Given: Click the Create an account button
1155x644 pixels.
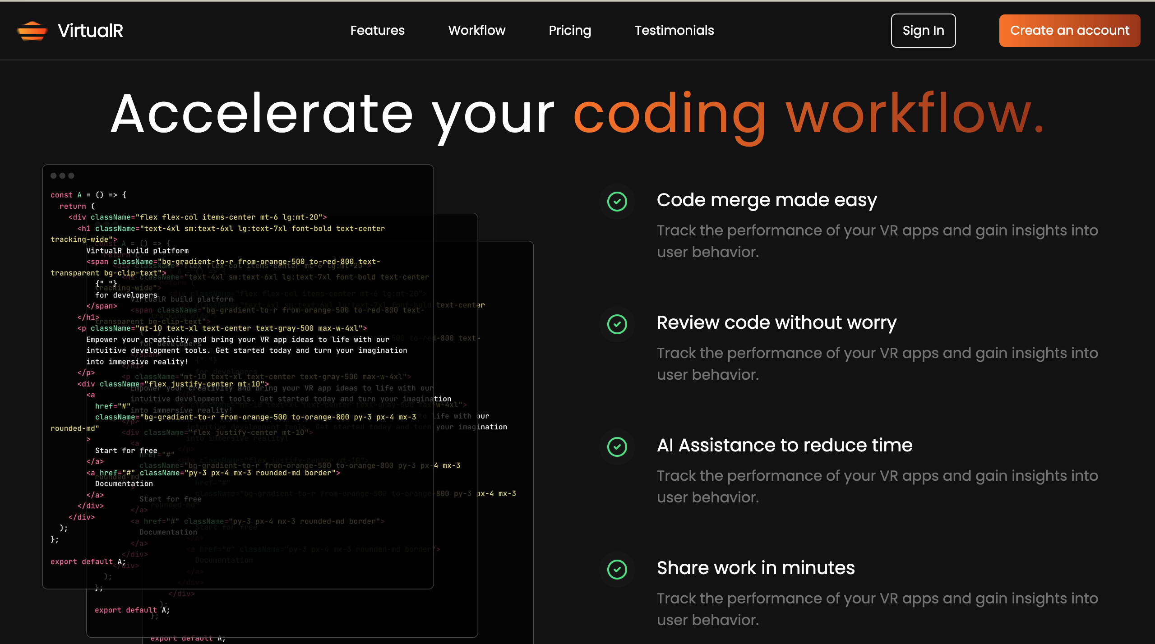Looking at the screenshot, I should [x=1069, y=31].
